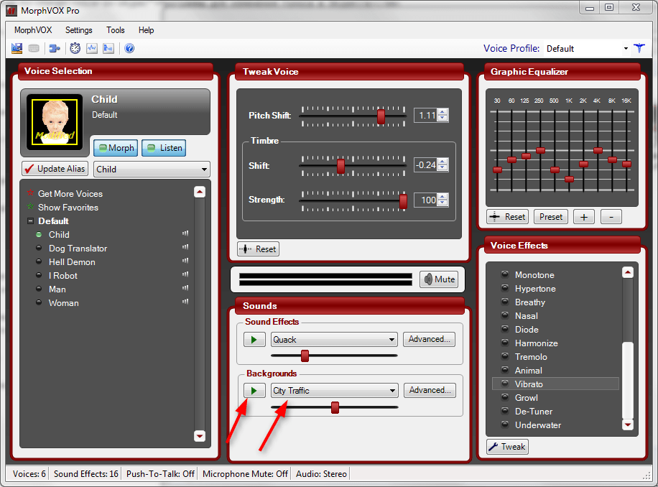Click the Pitch Shift slider handle
The height and width of the screenshot is (487, 658).
coord(381,116)
